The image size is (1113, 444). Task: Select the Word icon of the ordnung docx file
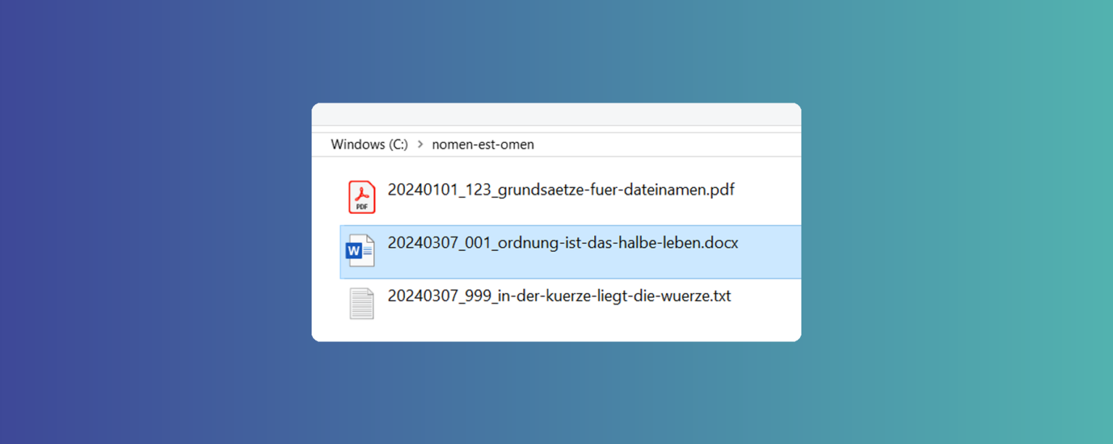pos(363,250)
